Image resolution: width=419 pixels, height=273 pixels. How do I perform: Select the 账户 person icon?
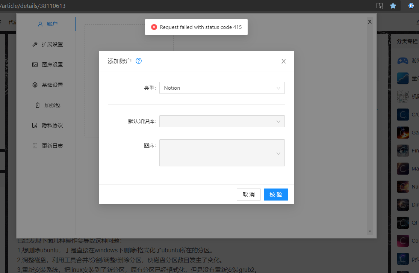(41, 24)
